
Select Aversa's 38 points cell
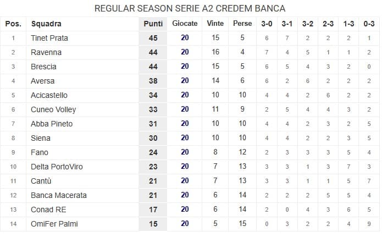point(153,81)
